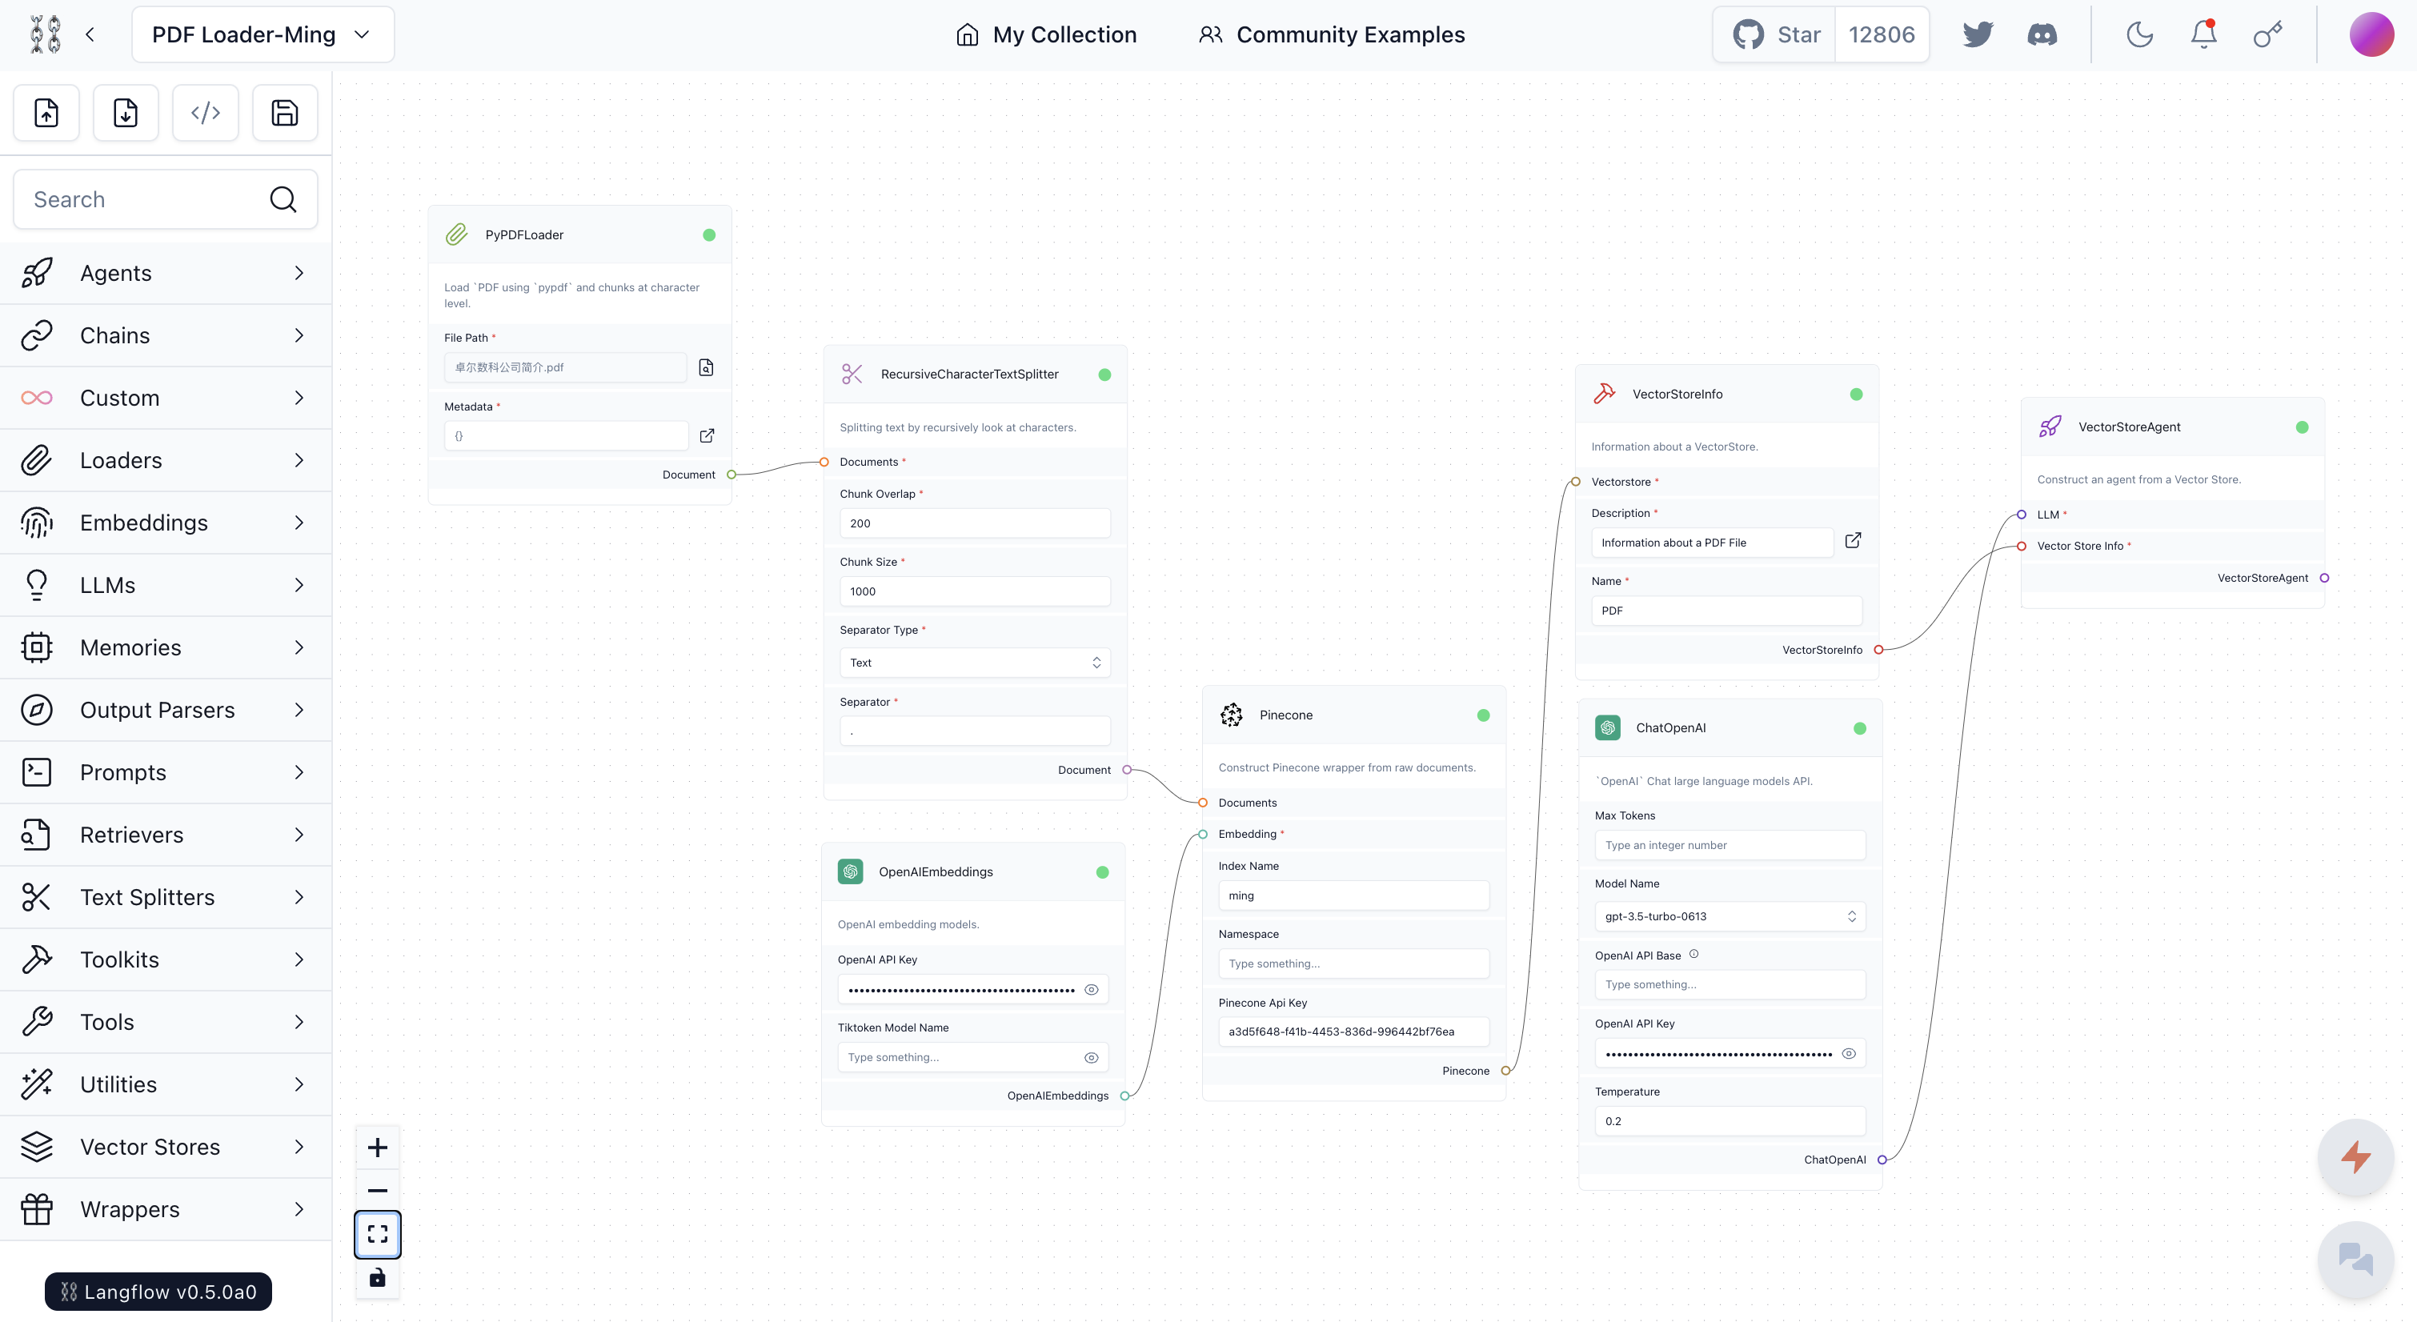
Task: Expand the Toolkits category
Action: (165, 959)
